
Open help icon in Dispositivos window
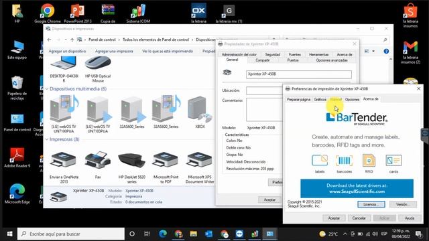tap(386, 51)
